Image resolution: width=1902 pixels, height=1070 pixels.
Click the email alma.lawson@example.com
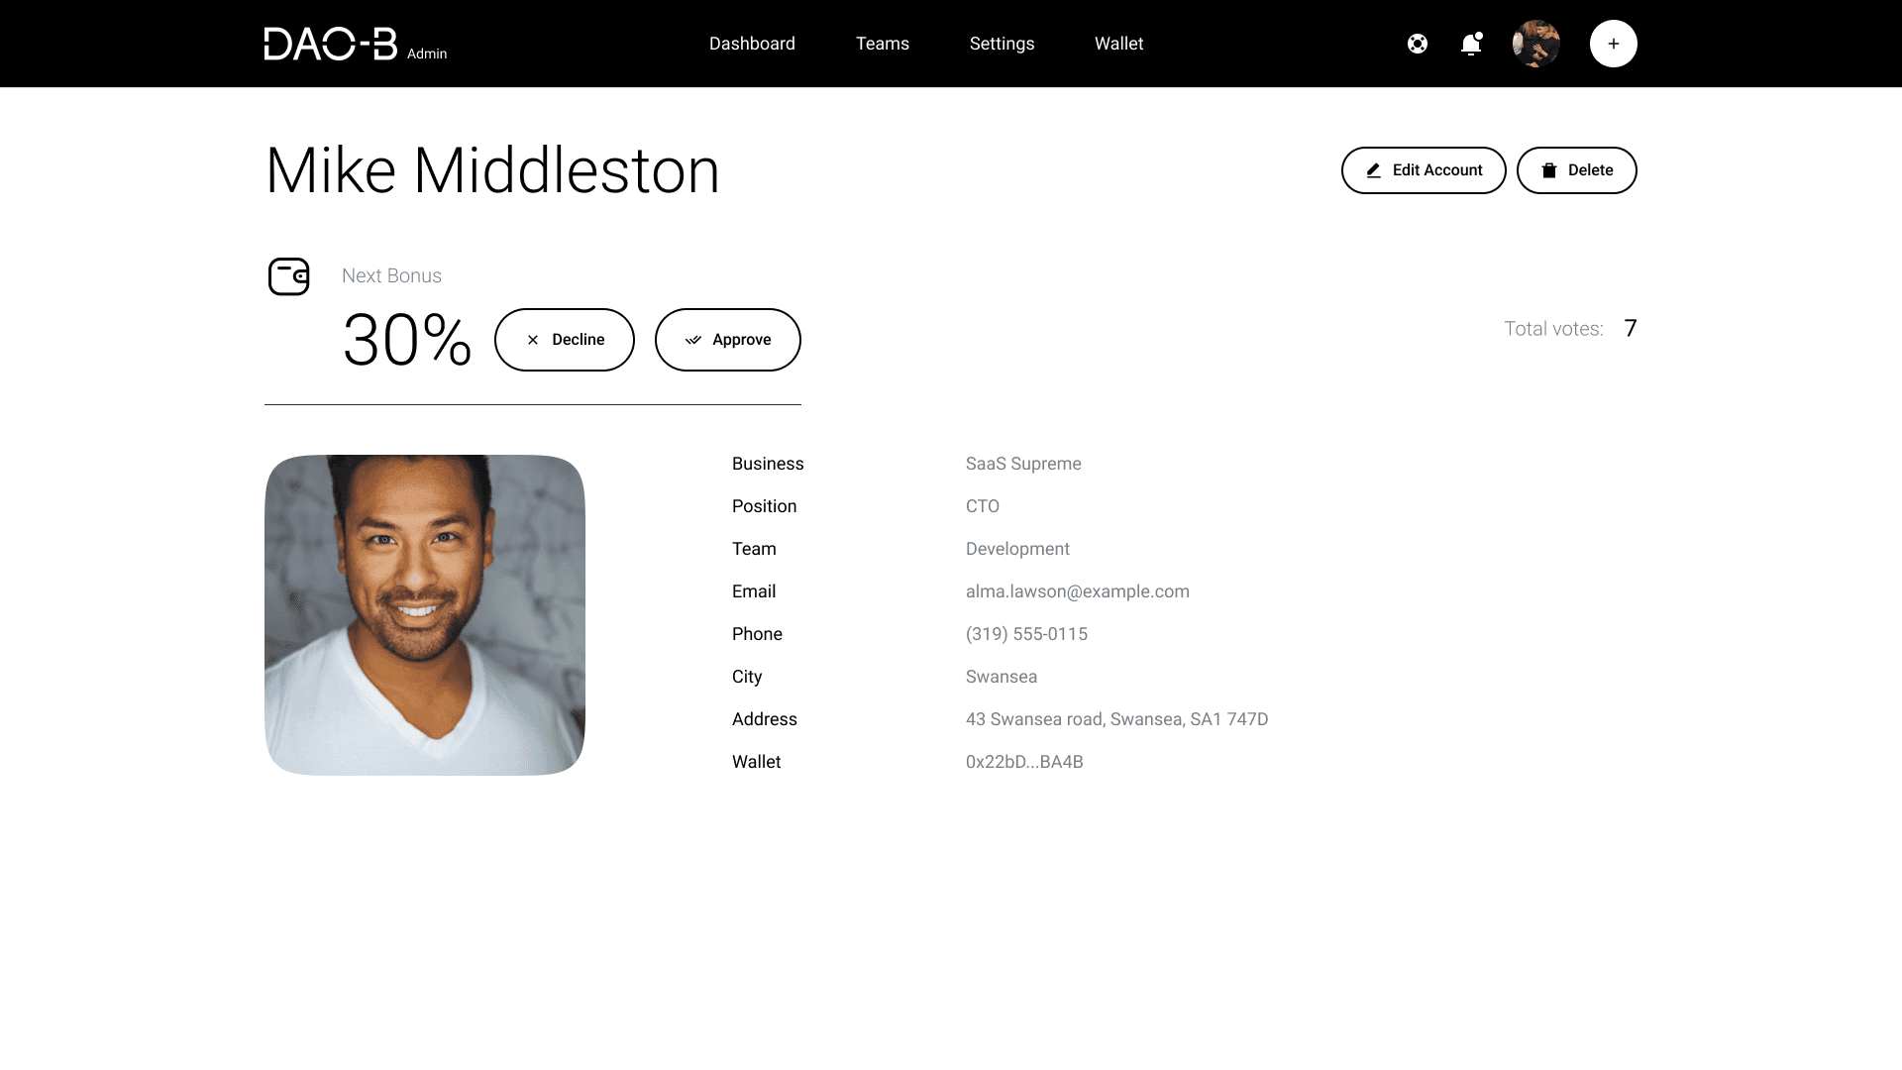(x=1078, y=591)
